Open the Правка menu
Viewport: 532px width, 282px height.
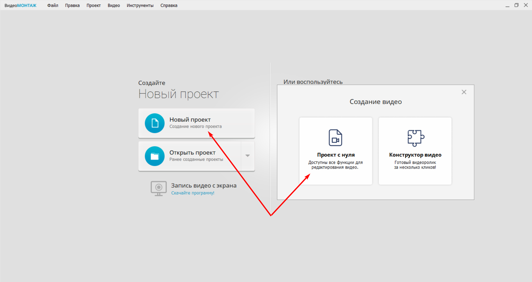pyautogui.click(x=72, y=5)
